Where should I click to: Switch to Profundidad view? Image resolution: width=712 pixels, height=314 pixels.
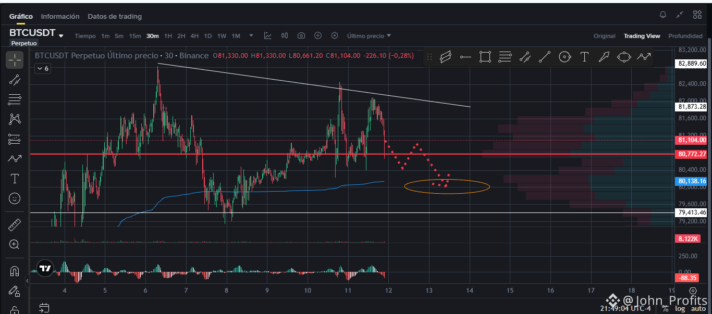tap(685, 36)
